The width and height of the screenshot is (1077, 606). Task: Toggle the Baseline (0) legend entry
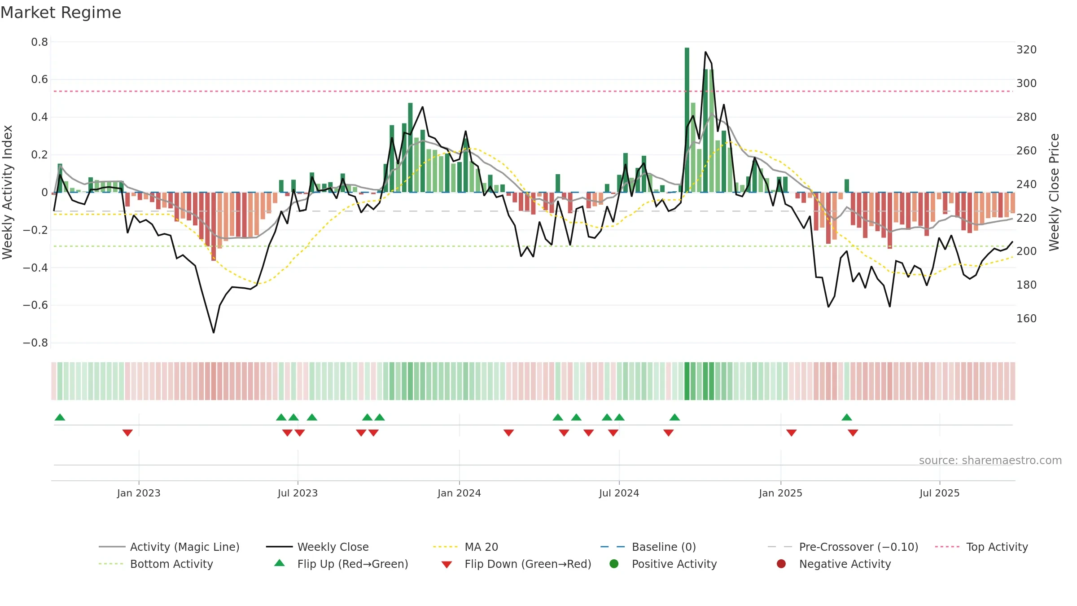pyautogui.click(x=648, y=547)
